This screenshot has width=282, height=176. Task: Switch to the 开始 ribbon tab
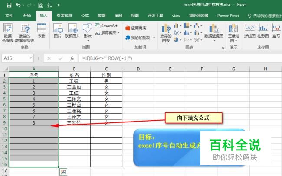tap(27, 16)
